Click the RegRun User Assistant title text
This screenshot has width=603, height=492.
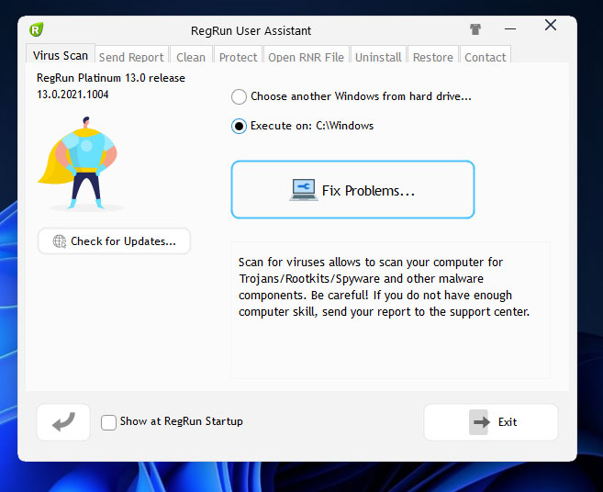coord(251,31)
